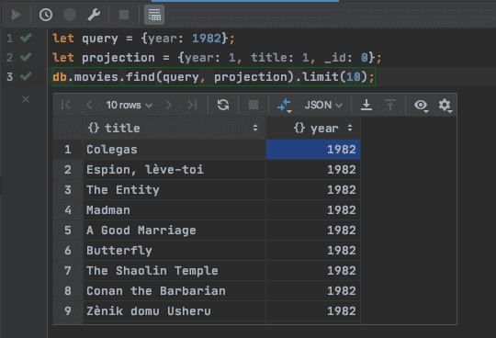This screenshot has width=496, height=338.
Task: Go to the next page of results
Action: [x=169, y=105]
